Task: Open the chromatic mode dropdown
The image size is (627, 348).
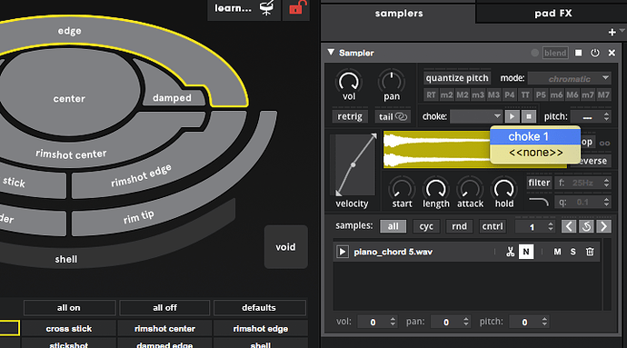Action: click(x=570, y=78)
